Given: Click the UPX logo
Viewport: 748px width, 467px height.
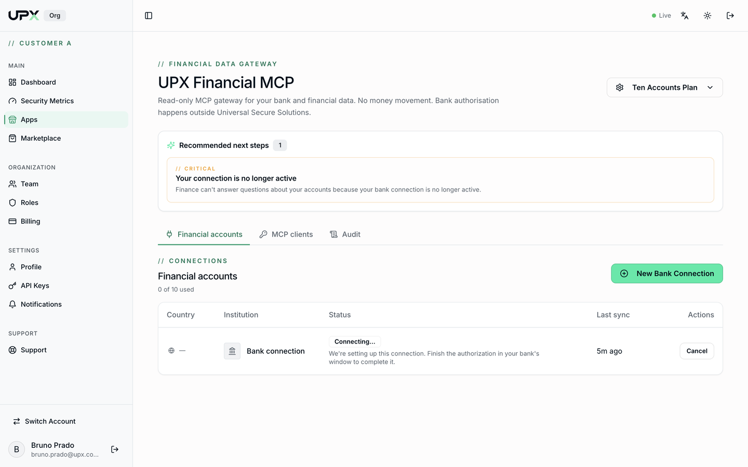Looking at the screenshot, I should coord(23,16).
